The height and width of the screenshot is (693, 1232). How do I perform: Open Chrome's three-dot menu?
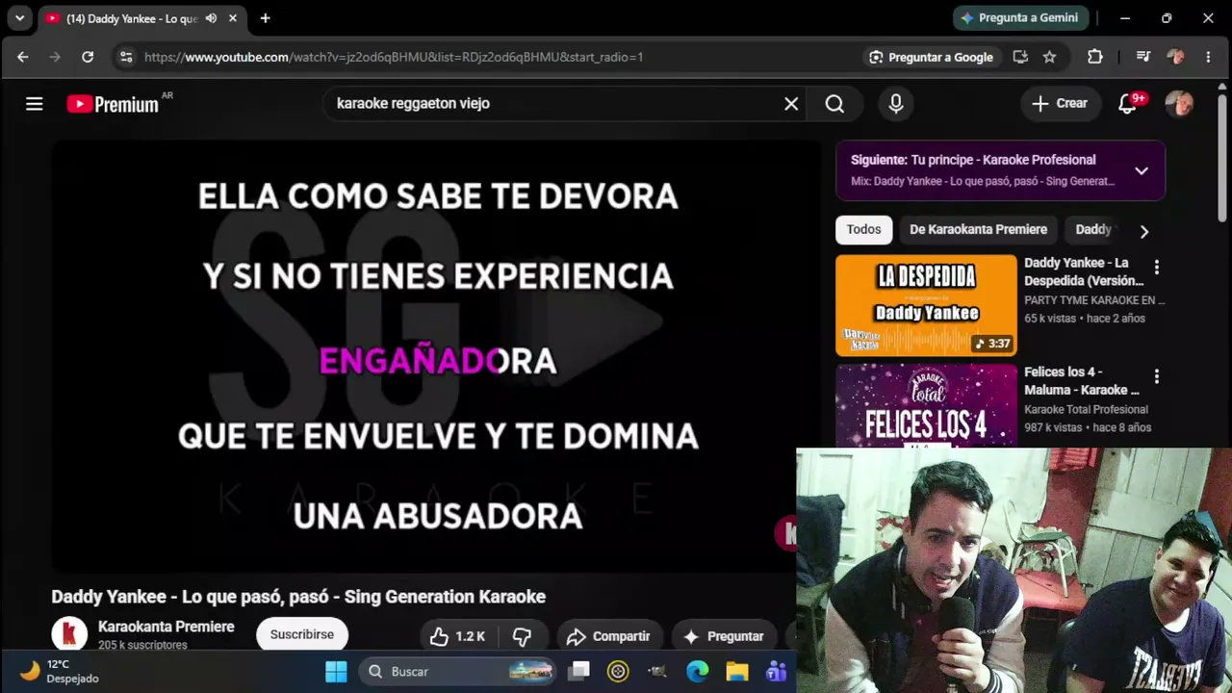click(1208, 57)
